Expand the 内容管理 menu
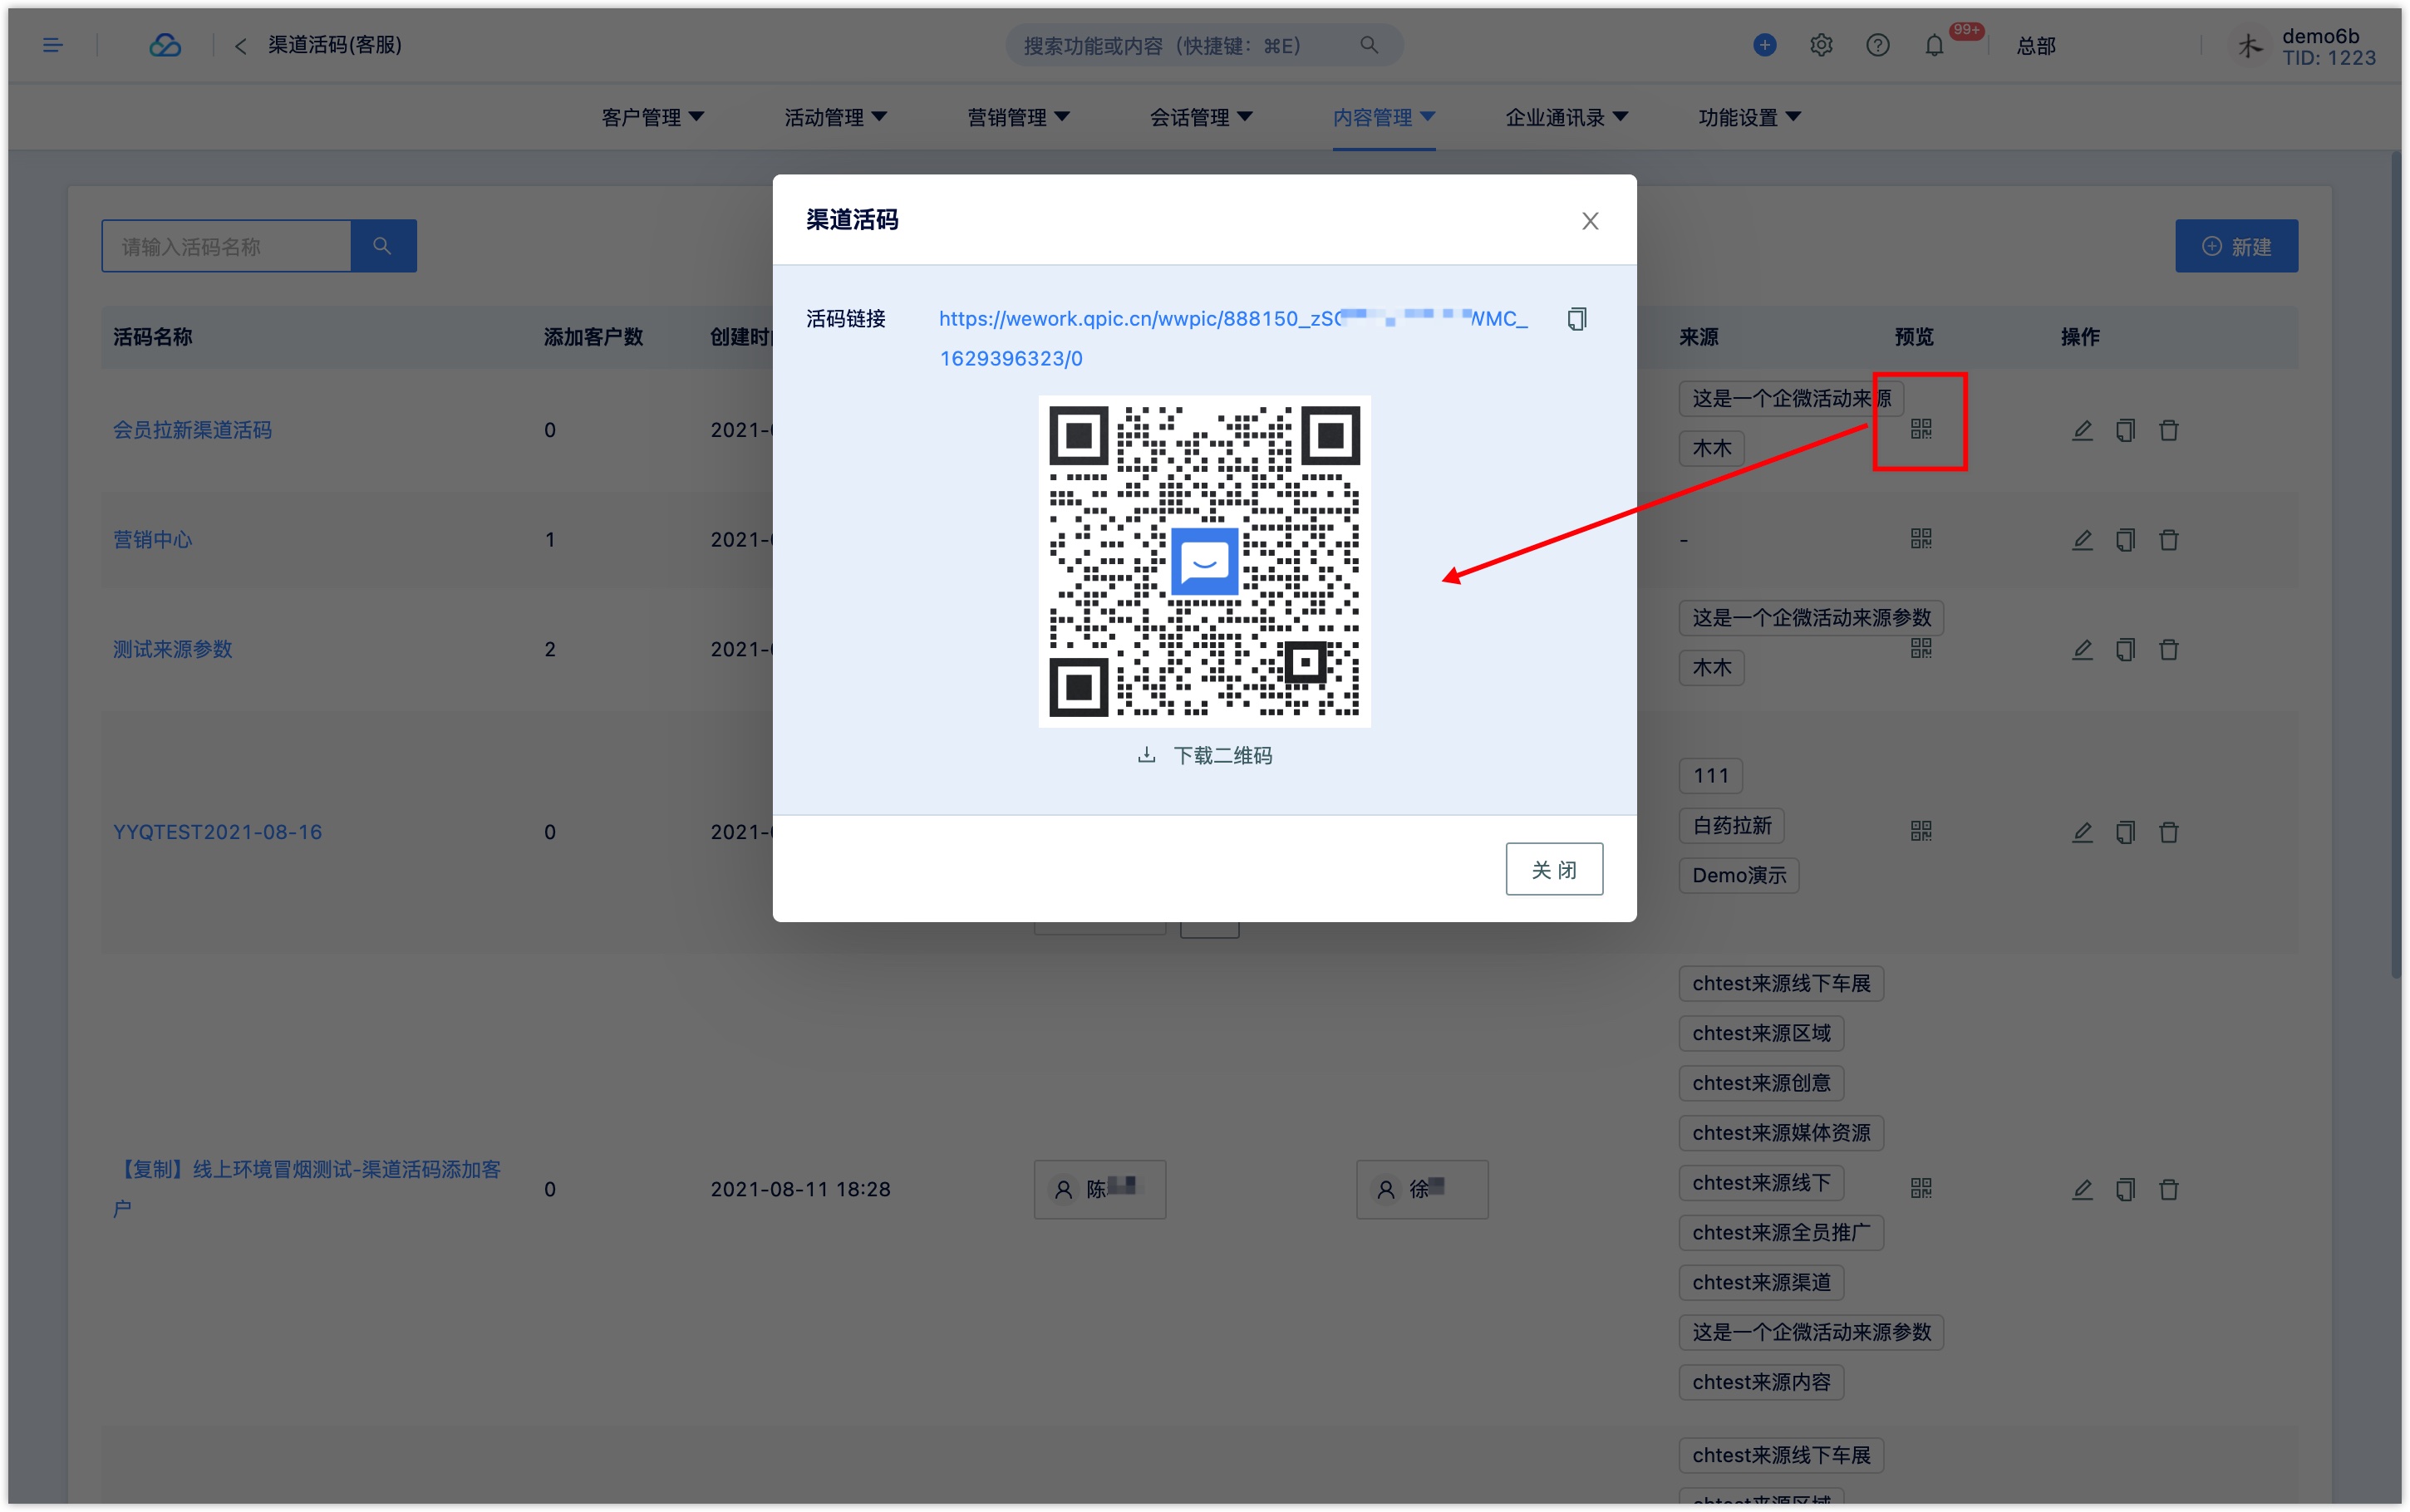 (x=1384, y=117)
